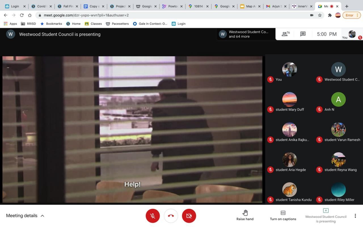Select student Mary Duff's sunset avatar
Image resolution: width=363 pixels, height=227 pixels.
tap(290, 99)
